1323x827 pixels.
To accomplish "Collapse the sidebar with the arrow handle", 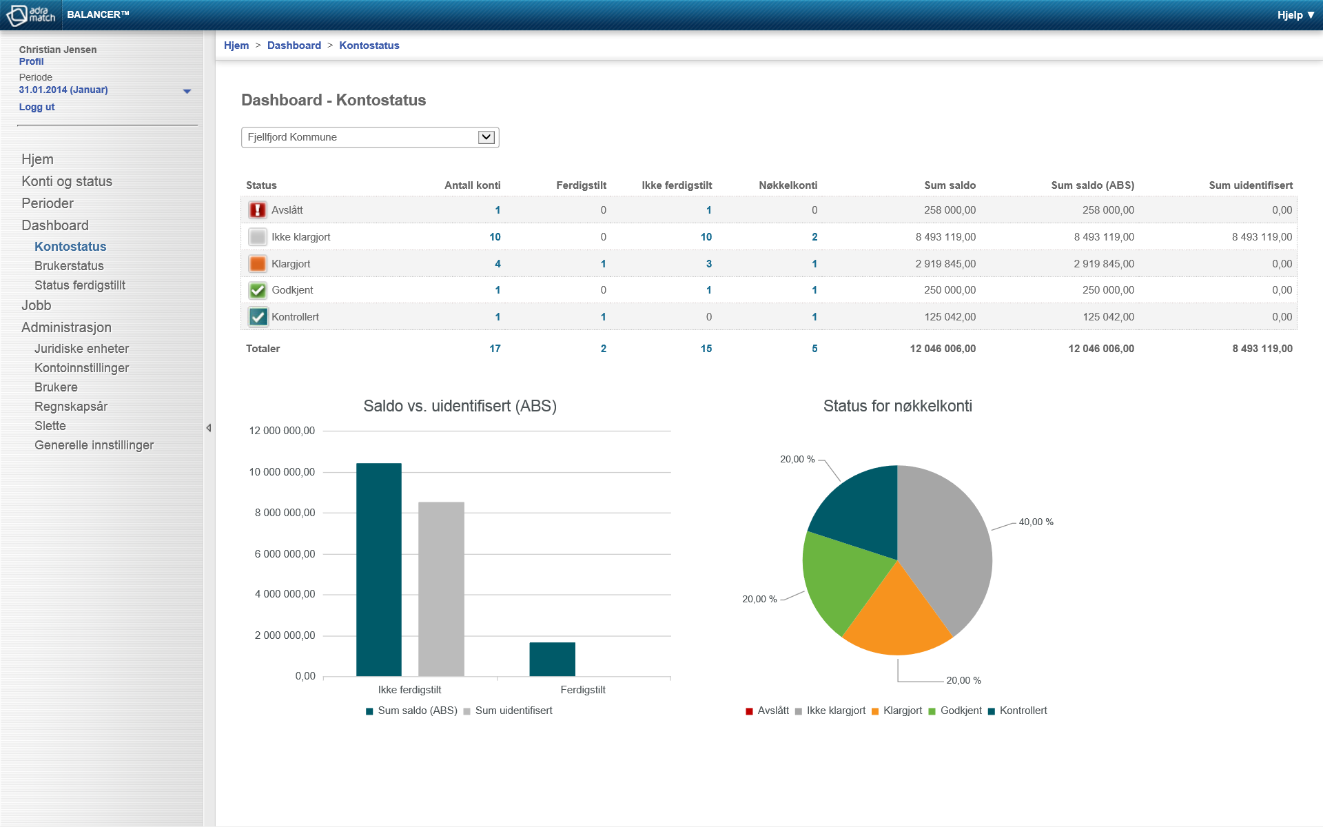I will pyautogui.click(x=209, y=428).
